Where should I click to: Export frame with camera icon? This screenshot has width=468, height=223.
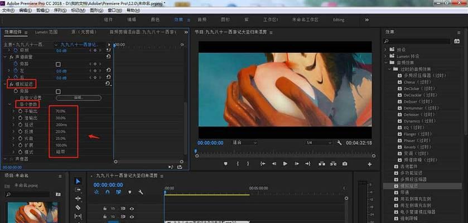click(x=345, y=164)
